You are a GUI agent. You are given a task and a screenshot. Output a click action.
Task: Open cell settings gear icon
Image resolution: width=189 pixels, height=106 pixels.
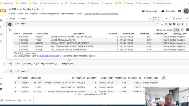(174, 24)
